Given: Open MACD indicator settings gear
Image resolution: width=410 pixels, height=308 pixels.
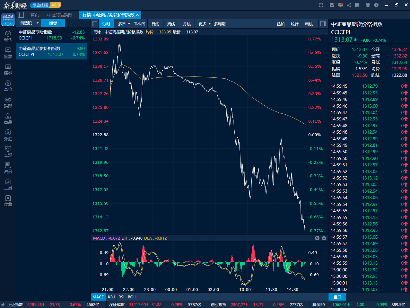Looking at the screenshot, I should point(324,238).
